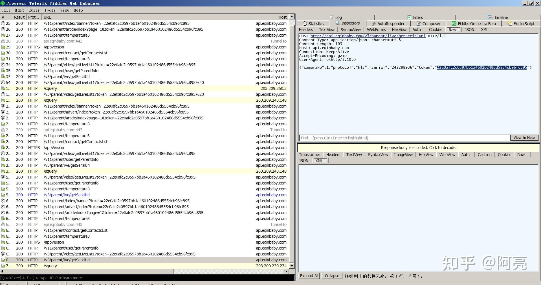Click the QuickExec command box

tap(147, 278)
